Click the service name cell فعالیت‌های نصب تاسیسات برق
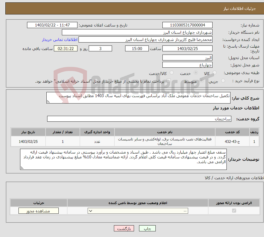Viewport: 264px width, 237px height. (165, 141)
